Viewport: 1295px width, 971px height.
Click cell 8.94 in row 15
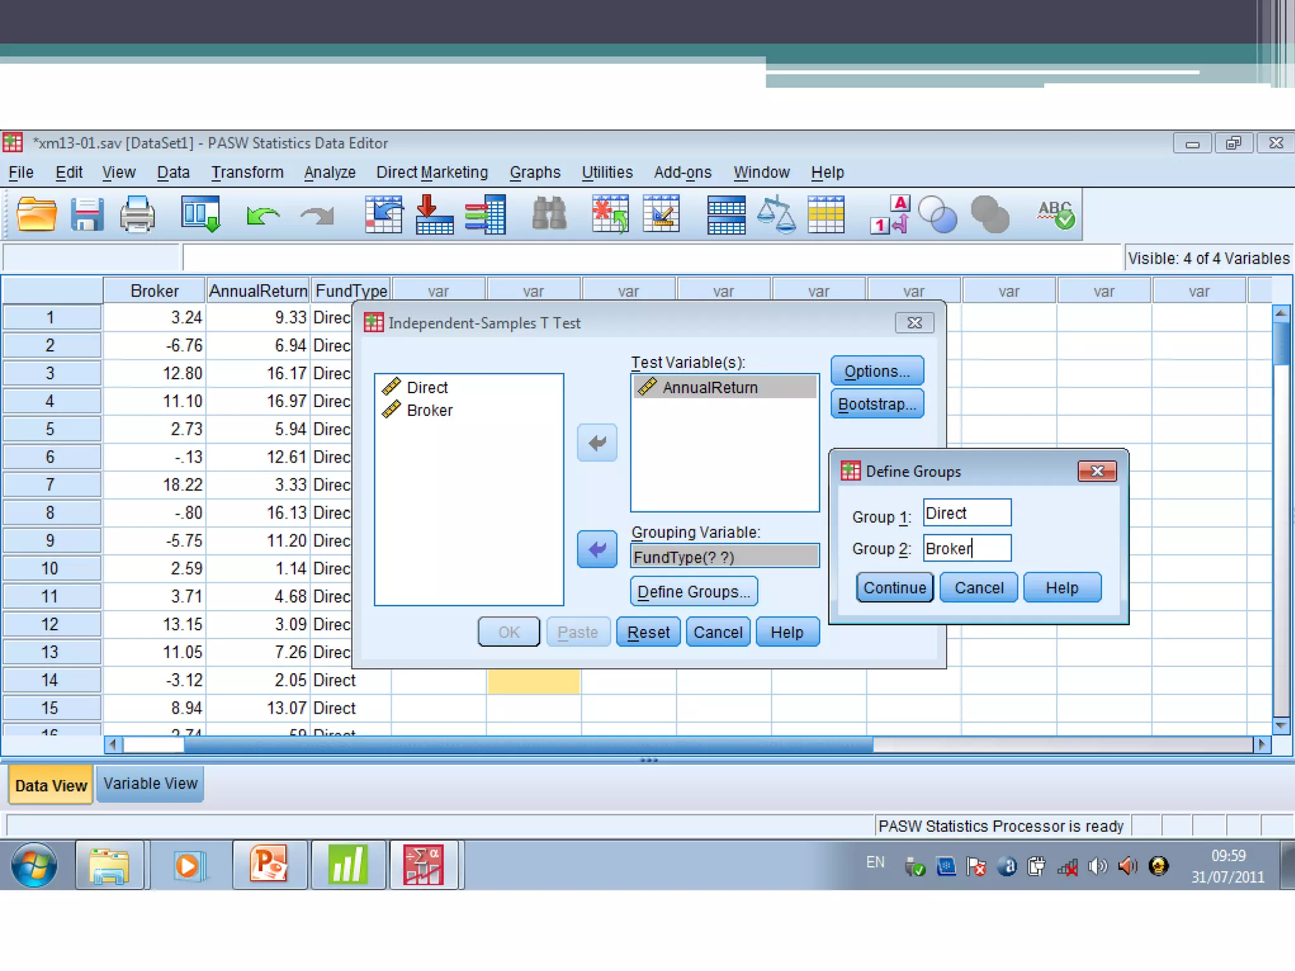pos(154,708)
